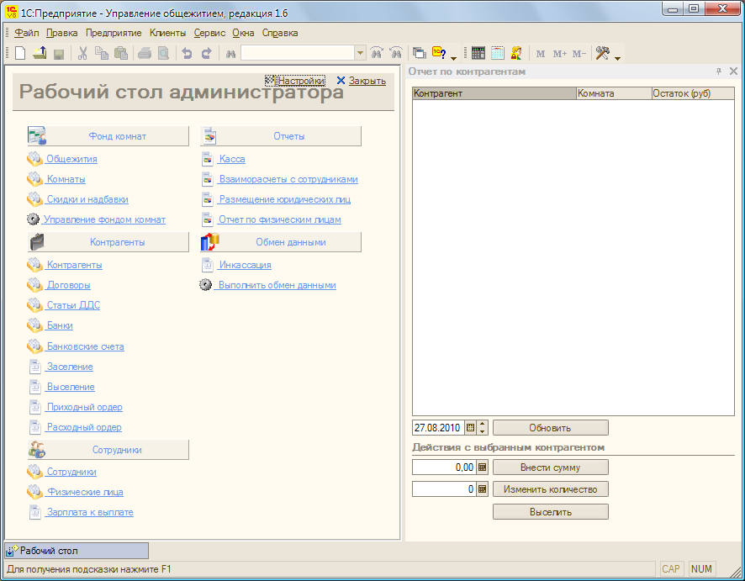Screen dimensions: 745x581
Task: Open the Клиенты menu
Action: coord(167,33)
